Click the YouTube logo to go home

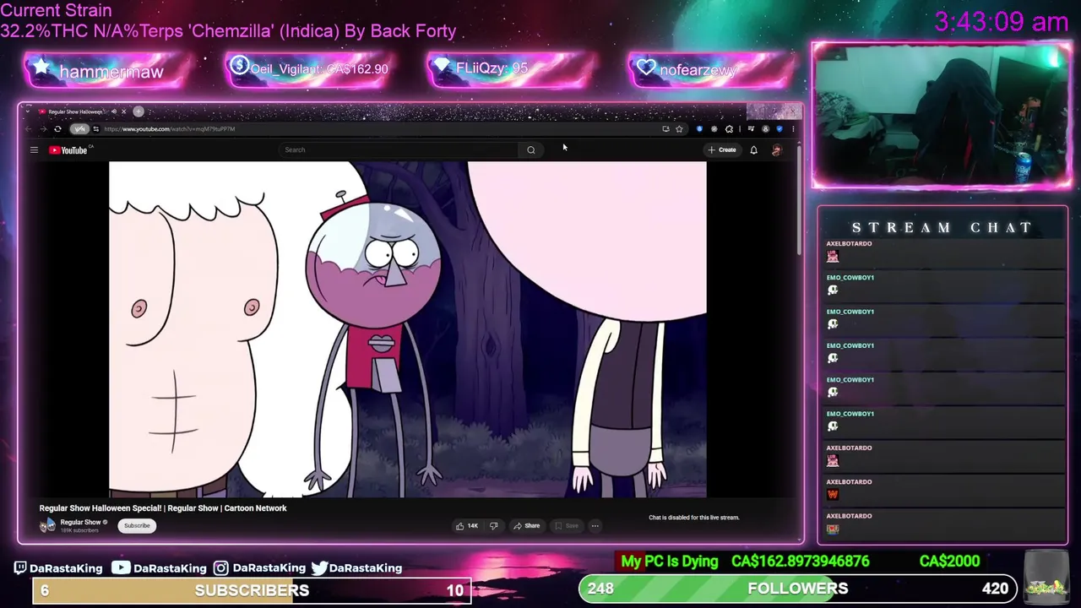(x=68, y=150)
